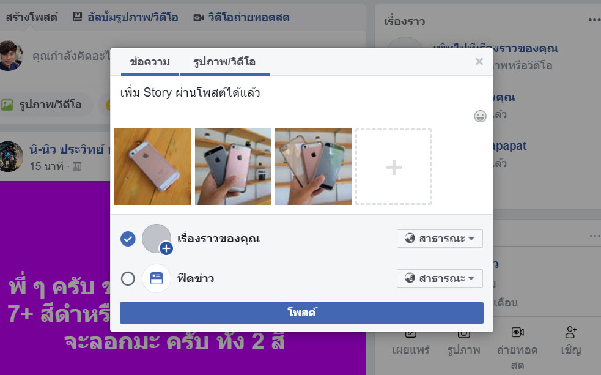This screenshot has height=375, width=601.
Task: Open the สาธารณะ privacy dropdown for the news feed
Action: [x=440, y=278]
